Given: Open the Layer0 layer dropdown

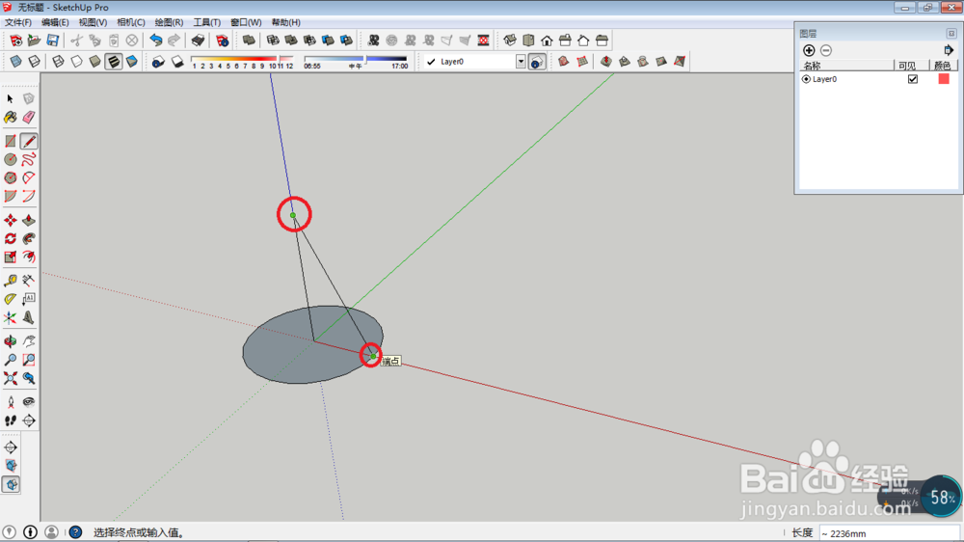Looking at the screenshot, I should pos(521,62).
